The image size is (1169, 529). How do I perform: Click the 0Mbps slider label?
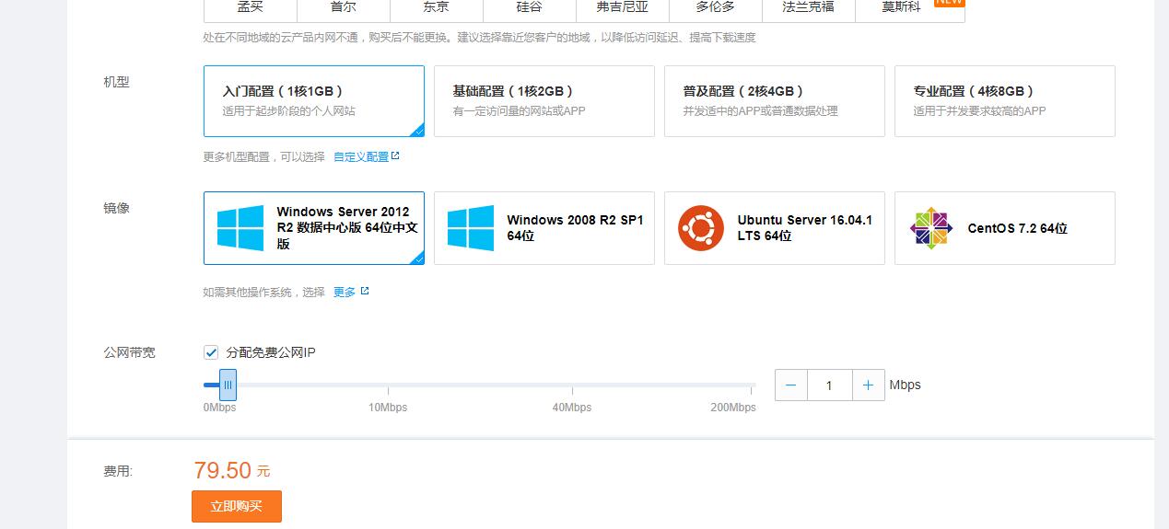219,407
